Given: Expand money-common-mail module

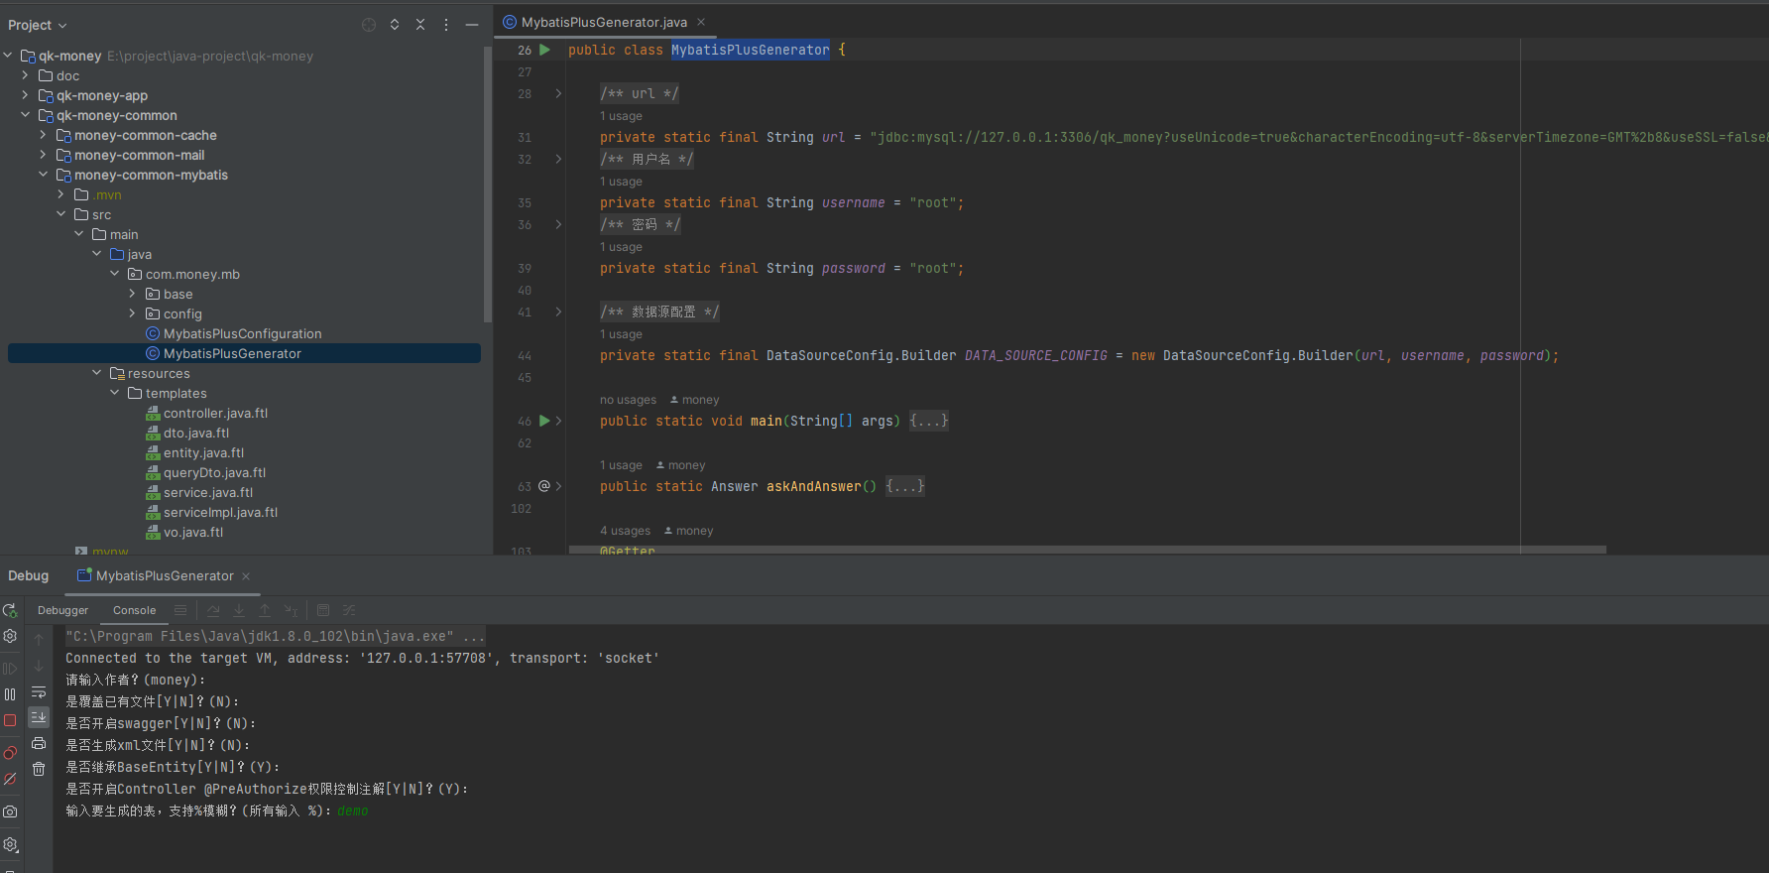Looking at the screenshot, I should [x=44, y=155].
